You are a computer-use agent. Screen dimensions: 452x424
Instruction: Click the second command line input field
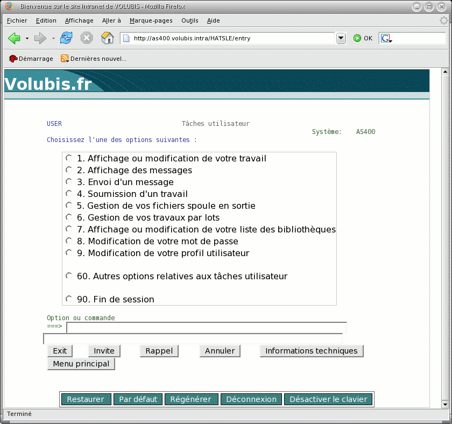(x=193, y=338)
